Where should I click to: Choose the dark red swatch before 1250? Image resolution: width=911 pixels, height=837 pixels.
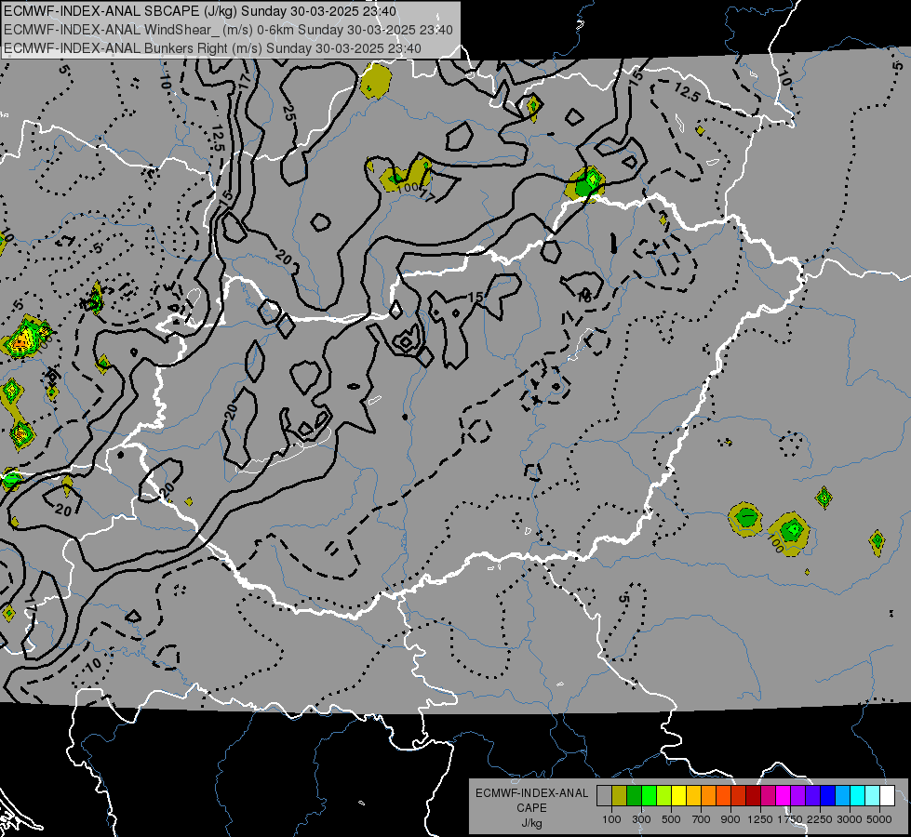[x=753, y=796]
